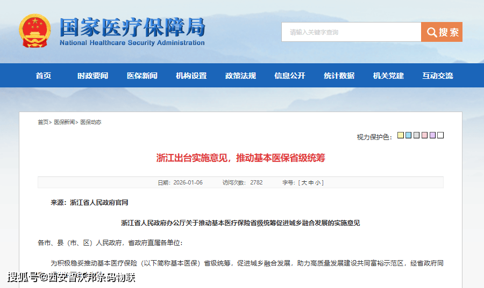Choose the yellow eye-protection color swatch
Screen dimensions: 484x288
click(401, 135)
